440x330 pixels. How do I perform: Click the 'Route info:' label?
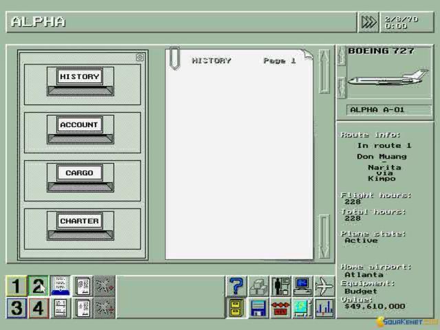tap(371, 135)
